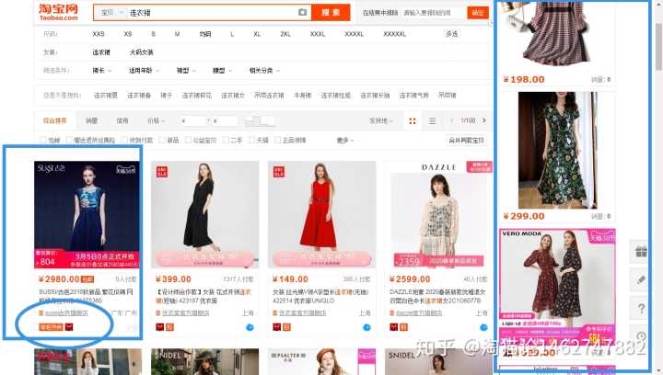Select the 连衣裙 category filter

click(101, 52)
